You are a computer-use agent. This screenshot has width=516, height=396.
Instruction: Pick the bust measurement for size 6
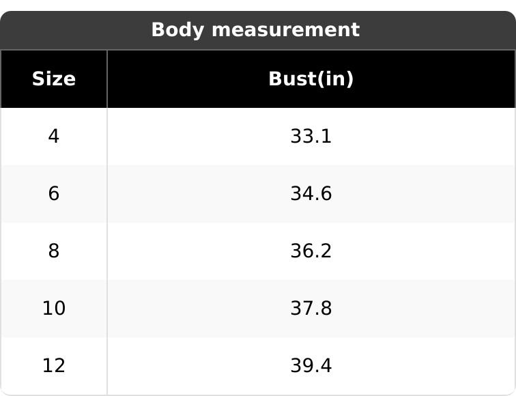click(x=311, y=194)
